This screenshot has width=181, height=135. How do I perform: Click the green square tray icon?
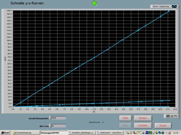coord(150,133)
